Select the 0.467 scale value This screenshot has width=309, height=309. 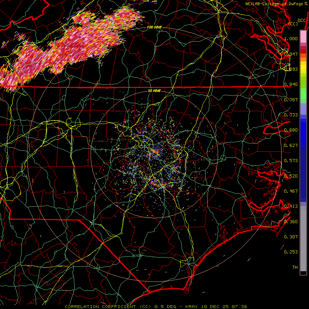(x=291, y=191)
